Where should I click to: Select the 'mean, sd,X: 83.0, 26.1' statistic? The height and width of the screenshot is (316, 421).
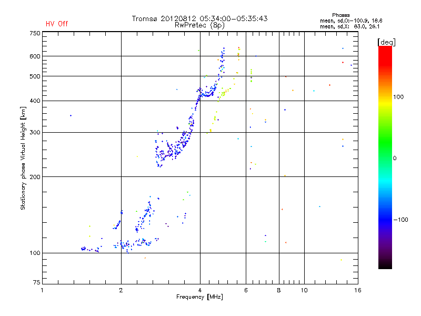click(x=349, y=26)
